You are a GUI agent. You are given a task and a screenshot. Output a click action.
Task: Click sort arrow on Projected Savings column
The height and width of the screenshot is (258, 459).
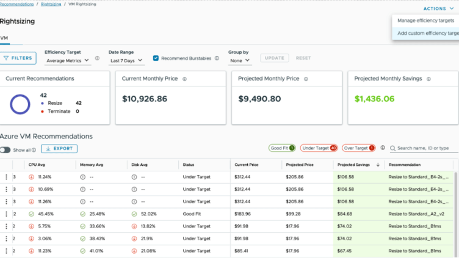point(378,165)
